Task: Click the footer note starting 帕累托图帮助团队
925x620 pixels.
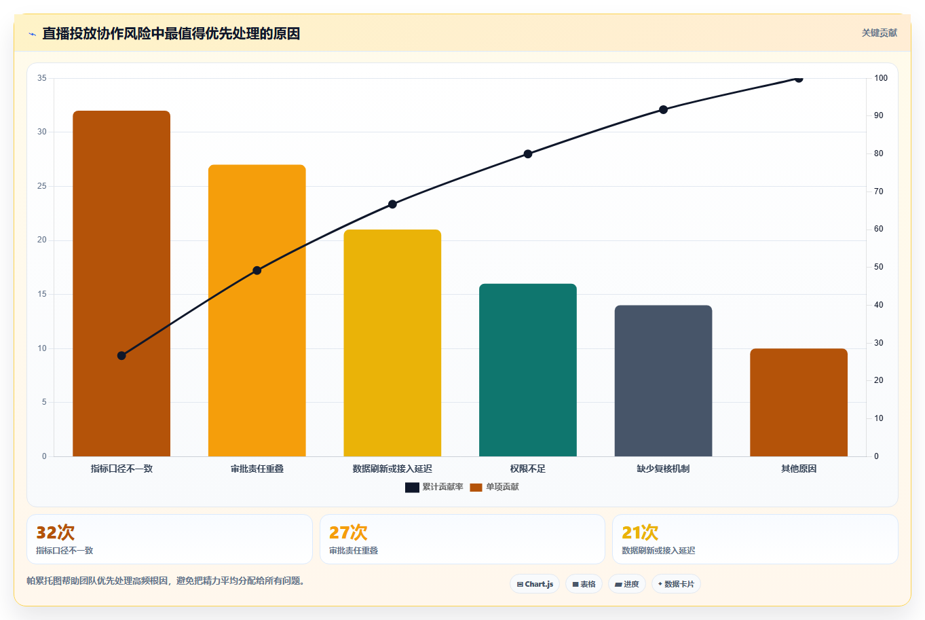Action: 167,581
